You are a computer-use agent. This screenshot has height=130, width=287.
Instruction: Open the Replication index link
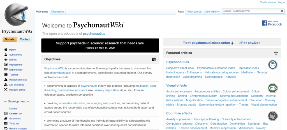248,68
